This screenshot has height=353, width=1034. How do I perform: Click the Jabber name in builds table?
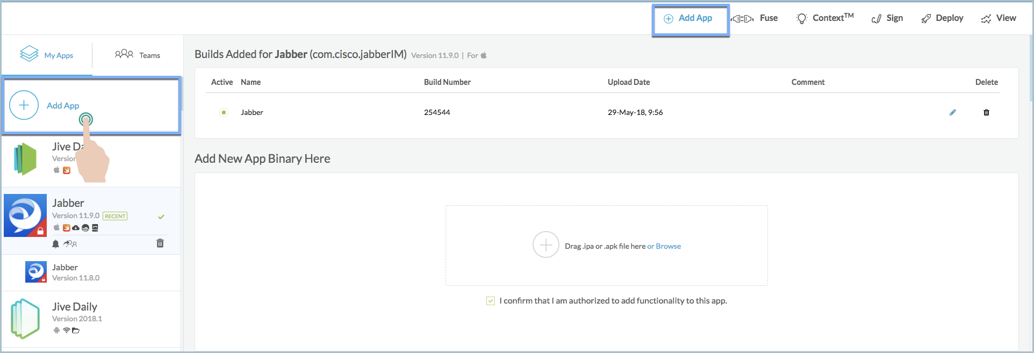tap(252, 112)
